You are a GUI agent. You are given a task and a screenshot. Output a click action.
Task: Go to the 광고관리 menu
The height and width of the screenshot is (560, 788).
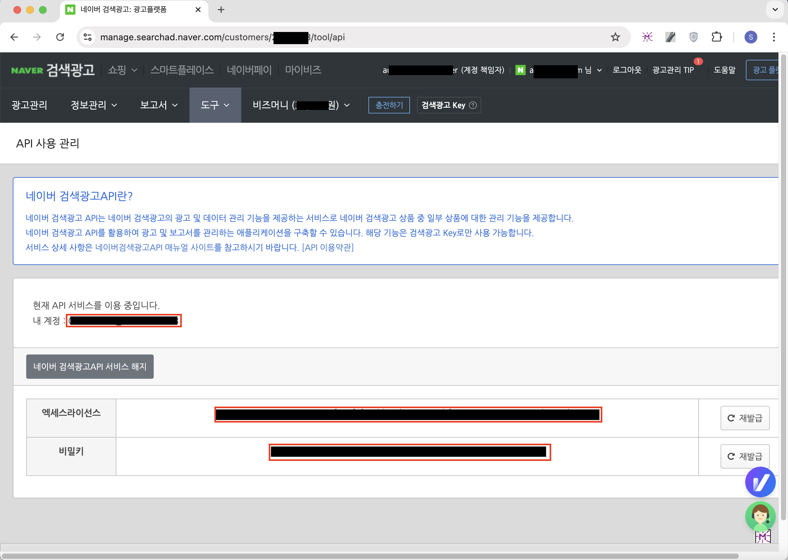29,105
